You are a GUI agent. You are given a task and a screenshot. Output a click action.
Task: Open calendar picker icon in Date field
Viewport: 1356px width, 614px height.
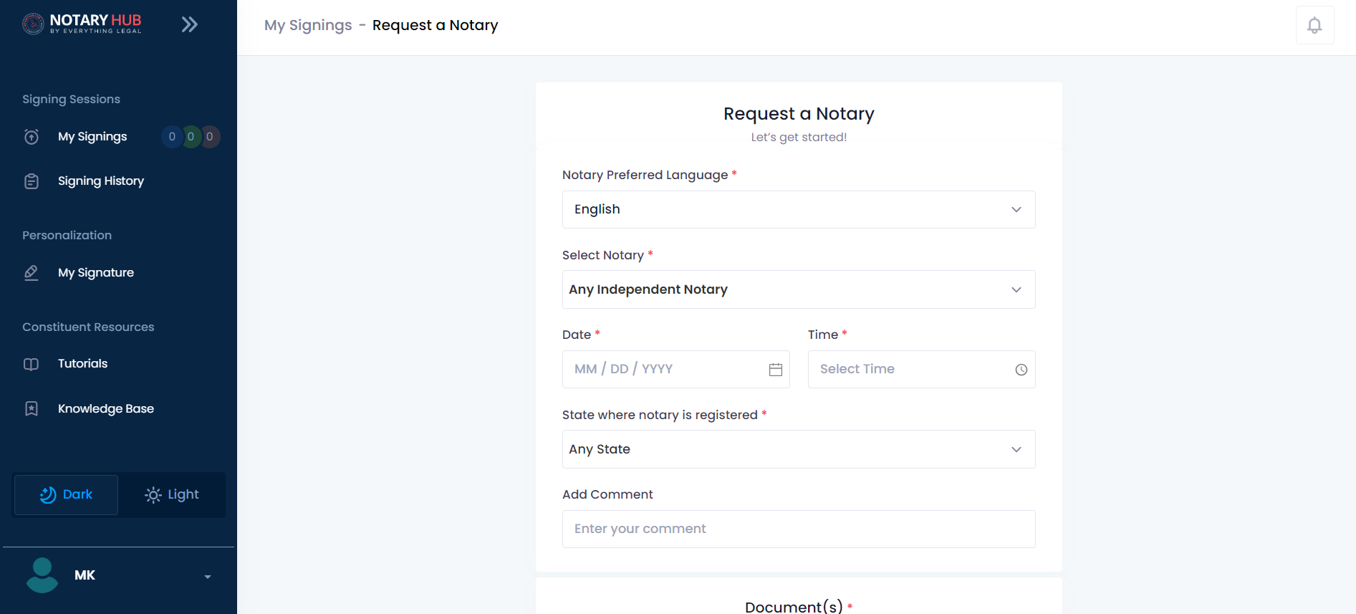(x=775, y=370)
